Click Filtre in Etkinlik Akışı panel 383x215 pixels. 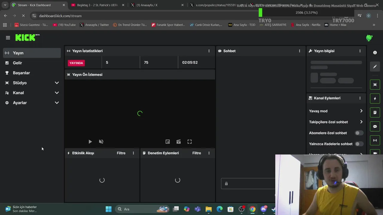[121, 153]
